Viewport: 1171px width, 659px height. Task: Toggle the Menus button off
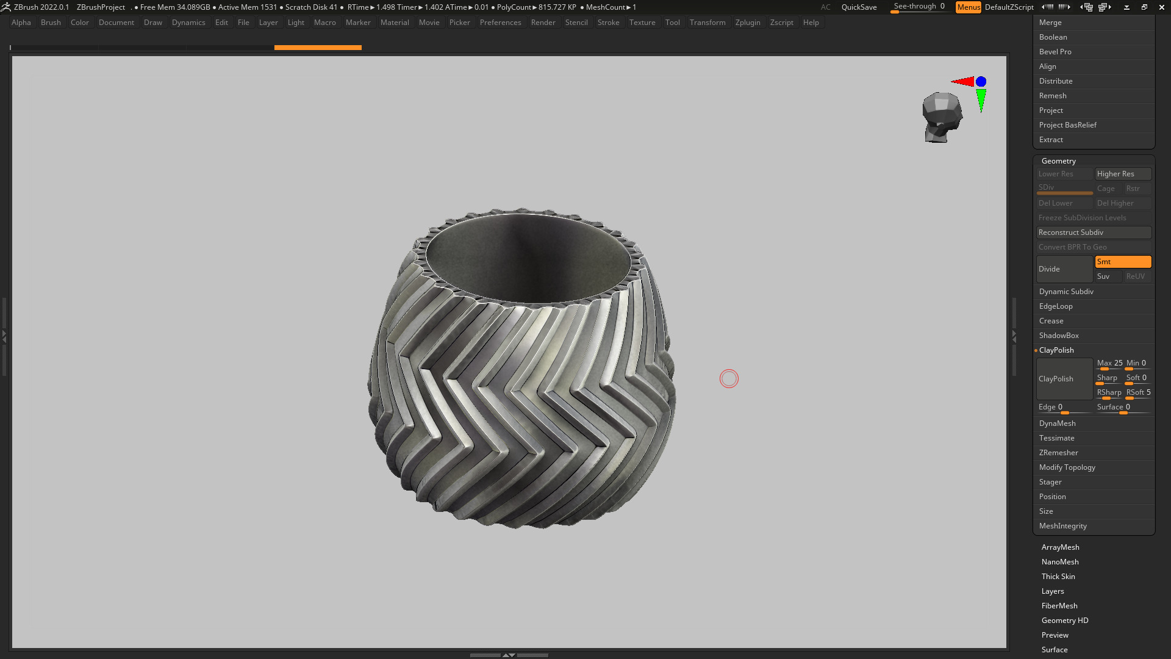click(968, 7)
